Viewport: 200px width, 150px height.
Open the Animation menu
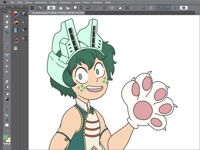coord(41,2)
